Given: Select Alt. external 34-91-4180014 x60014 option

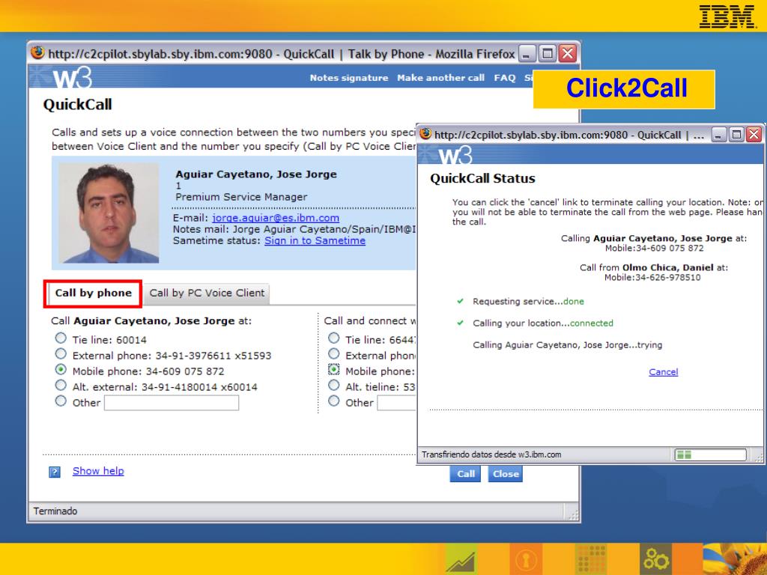Looking at the screenshot, I should pyautogui.click(x=61, y=386).
